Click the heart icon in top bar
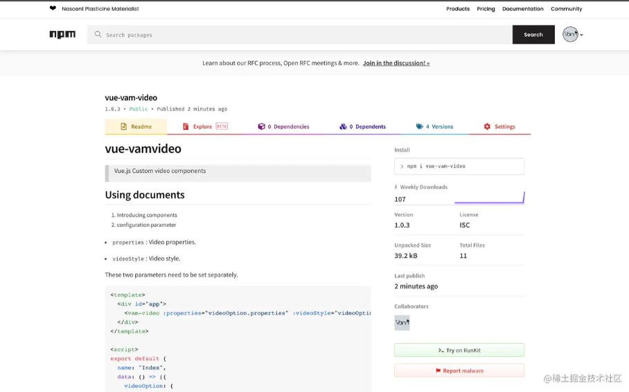This screenshot has height=392, width=629. tap(53, 9)
